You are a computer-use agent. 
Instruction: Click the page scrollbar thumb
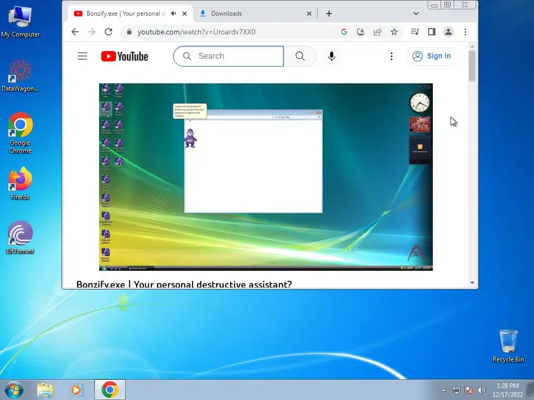(472, 66)
